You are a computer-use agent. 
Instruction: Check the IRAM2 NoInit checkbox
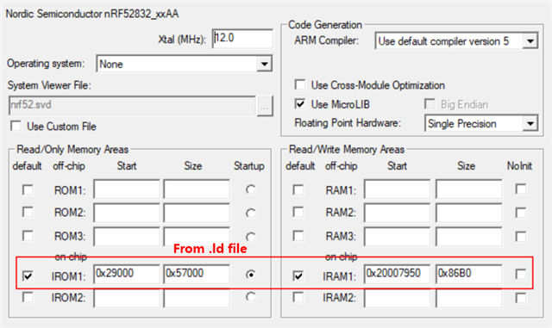521,298
